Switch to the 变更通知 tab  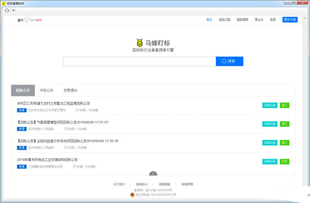coord(70,91)
